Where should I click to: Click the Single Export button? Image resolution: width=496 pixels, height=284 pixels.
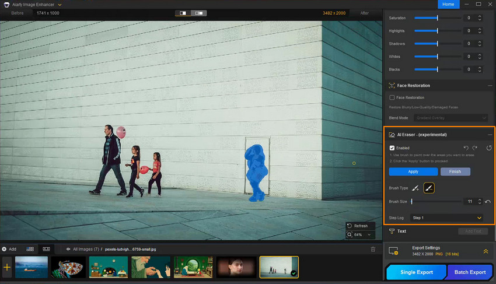[x=416, y=272]
